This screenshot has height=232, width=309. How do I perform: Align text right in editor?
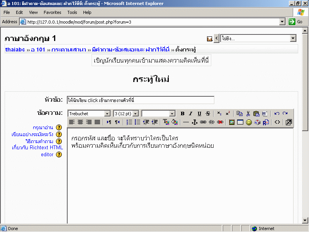click(x=89, y=122)
